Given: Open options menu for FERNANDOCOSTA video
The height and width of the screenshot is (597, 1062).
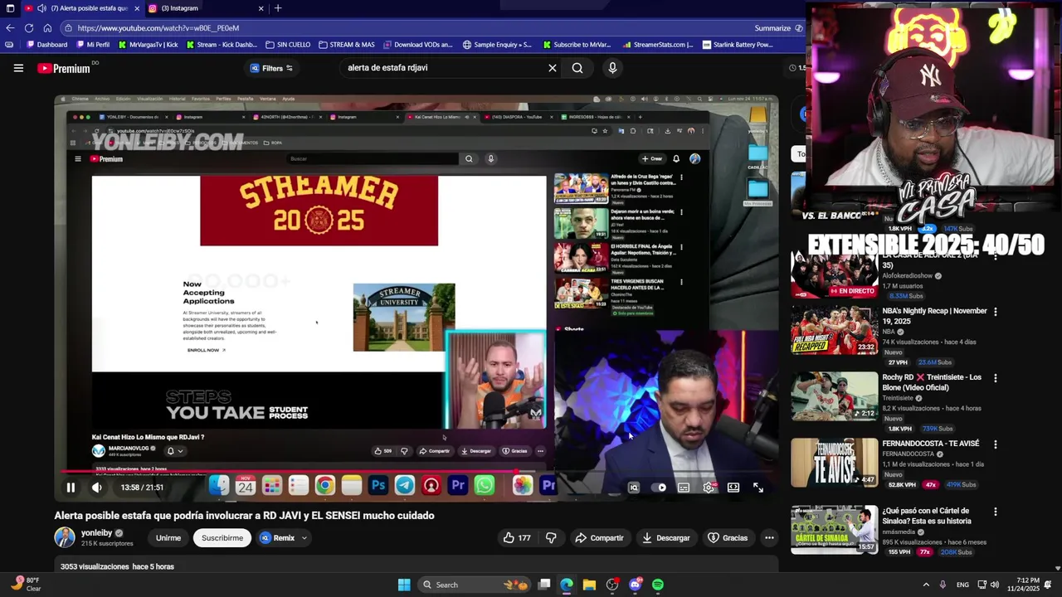Looking at the screenshot, I should pos(995,444).
